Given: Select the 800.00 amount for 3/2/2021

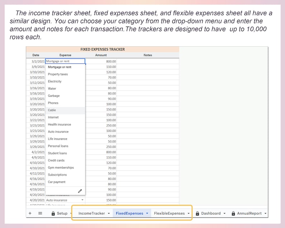Looking at the screenshot, I should click(101, 61).
